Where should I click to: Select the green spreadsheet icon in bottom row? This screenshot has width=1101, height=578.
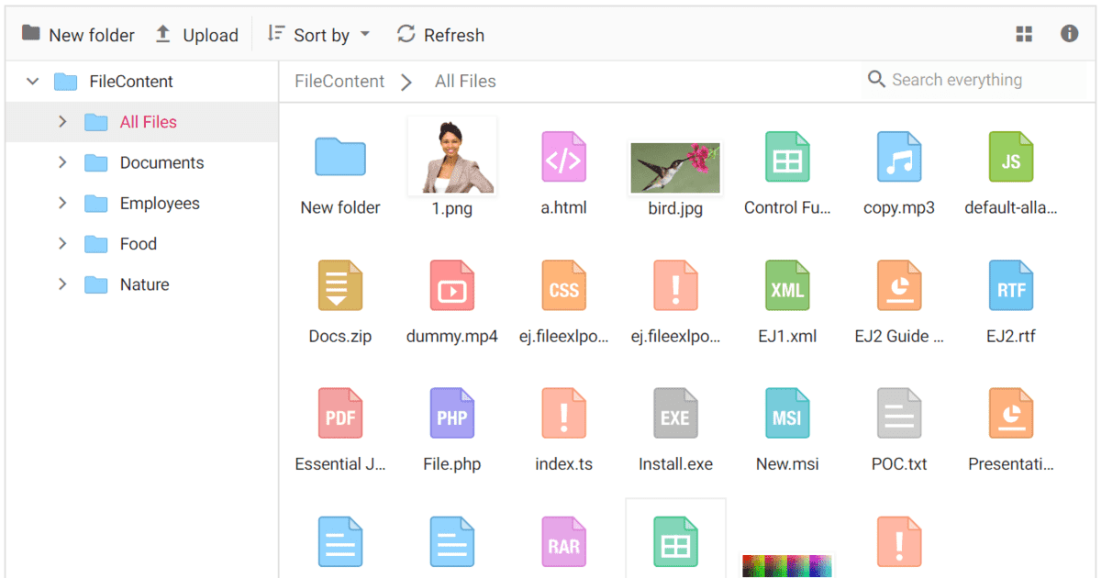tap(675, 542)
